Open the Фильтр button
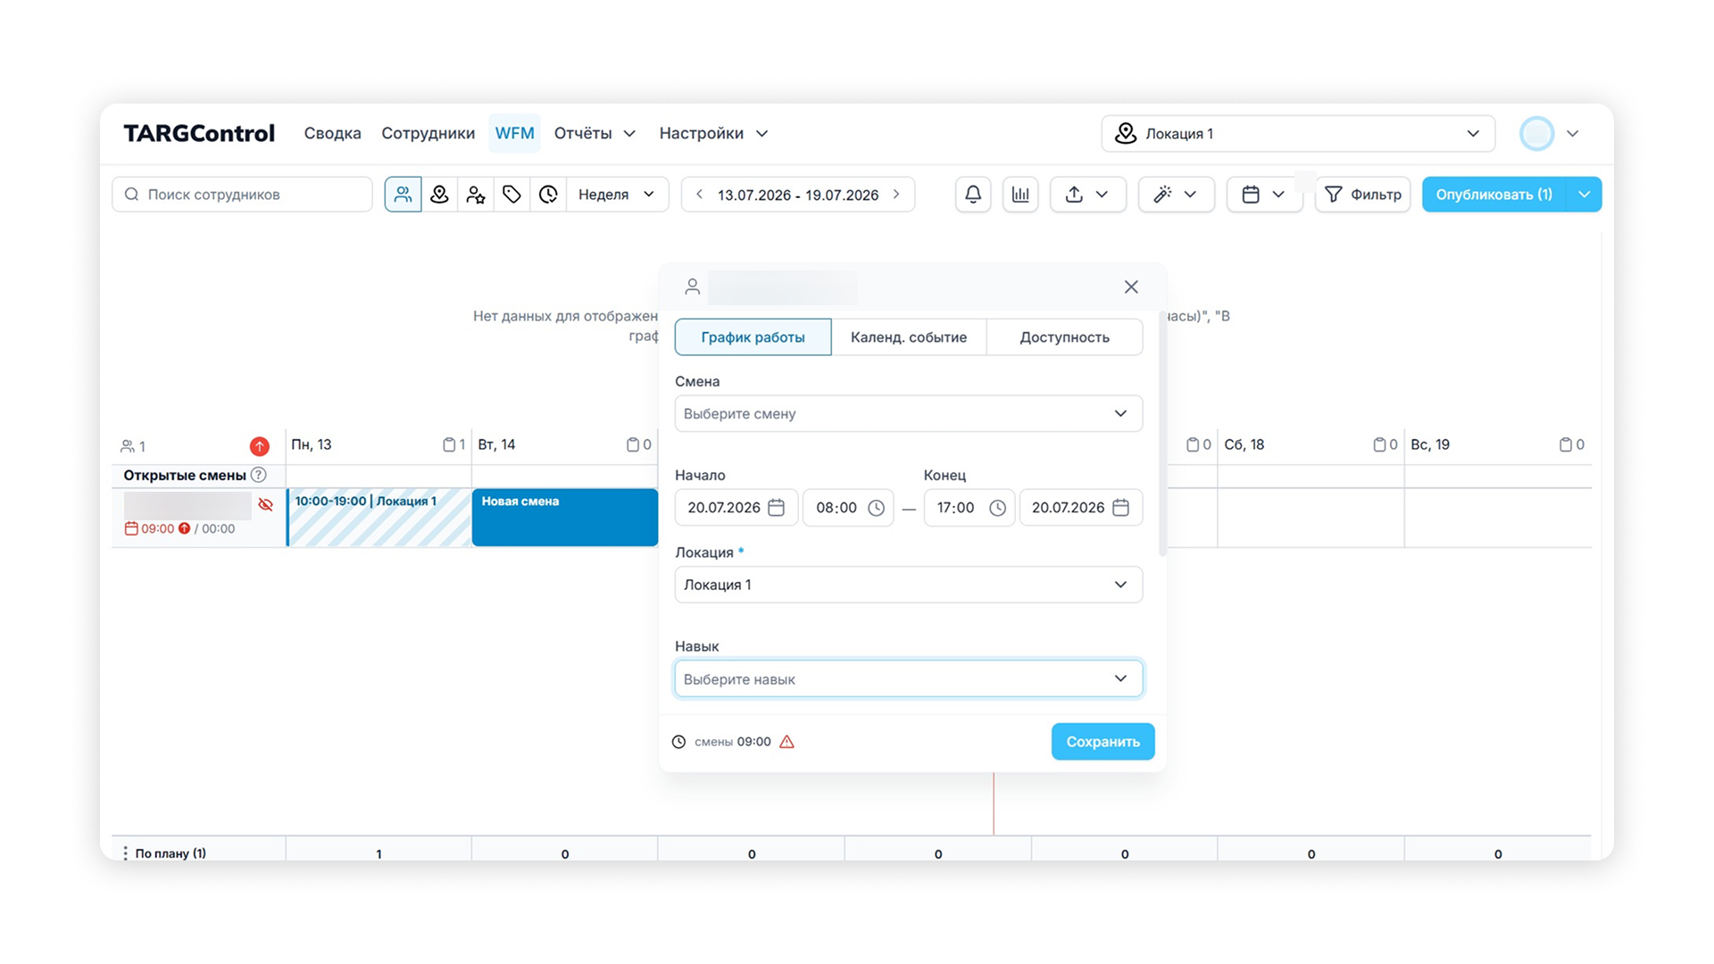Image resolution: width=1714 pixels, height=964 pixels. (1362, 195)
